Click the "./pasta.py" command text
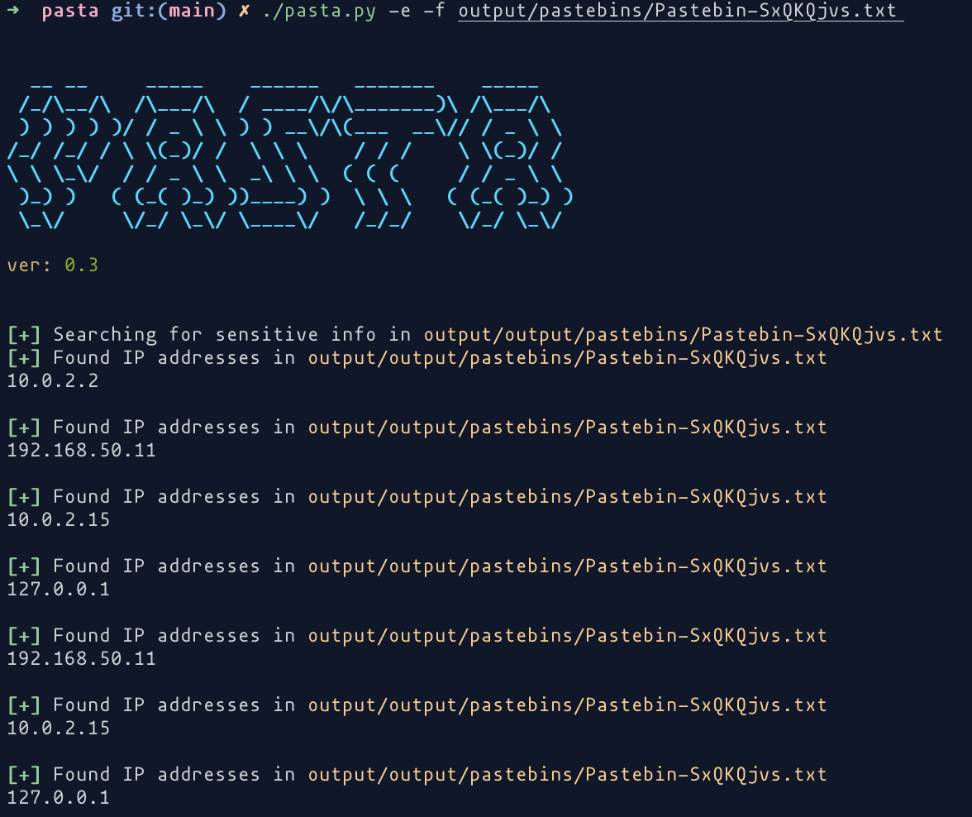The width and height of the screenshot is (972, 817). point(319,11)
